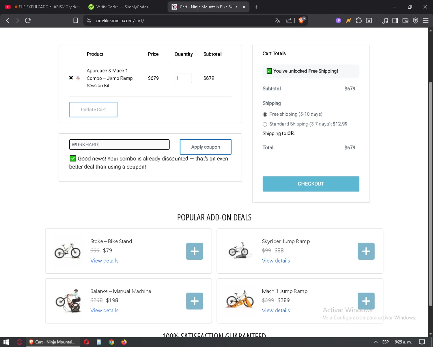The image size is (433, 347).
Task: Open the purple extension icon in toolbar
Action: (338, 21)
